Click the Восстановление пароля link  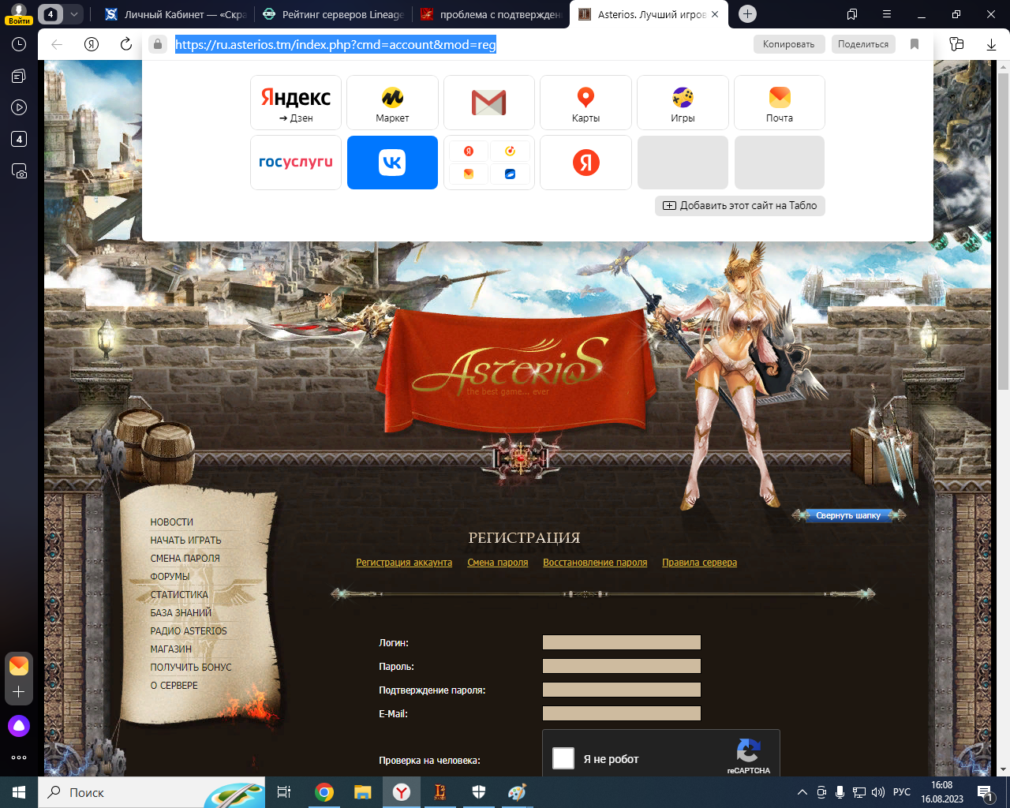pos(595,563)
